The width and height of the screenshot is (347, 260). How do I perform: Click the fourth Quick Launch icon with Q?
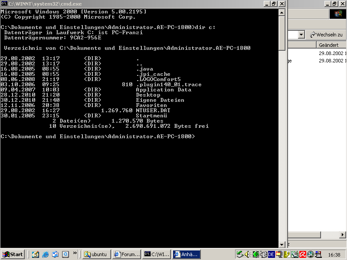point(65,254)
